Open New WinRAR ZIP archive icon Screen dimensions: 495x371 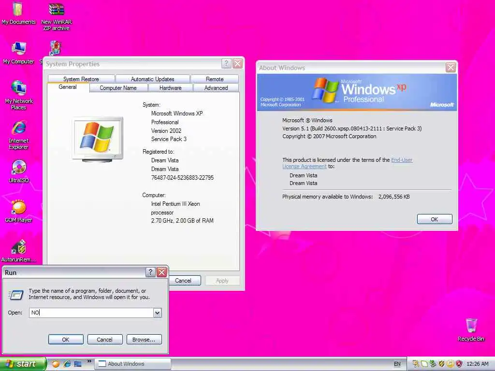[57, 16]
